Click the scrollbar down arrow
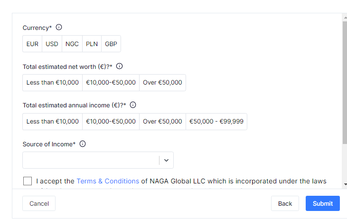Viewport: 347px width, 220px height. [x=345, y=184]
